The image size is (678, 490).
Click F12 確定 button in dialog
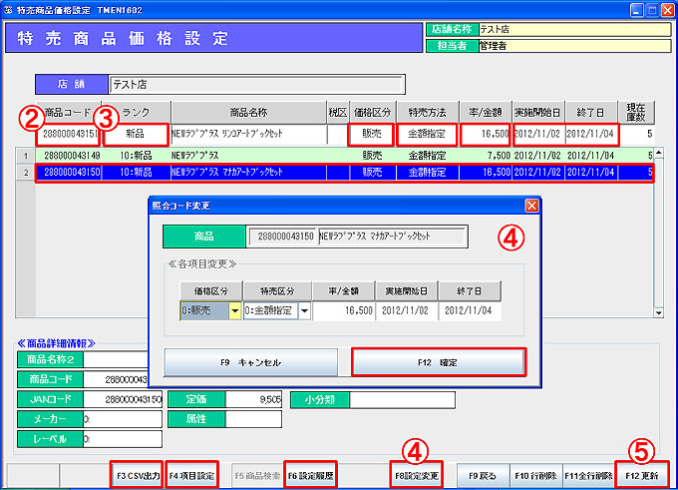pos(438,361)
